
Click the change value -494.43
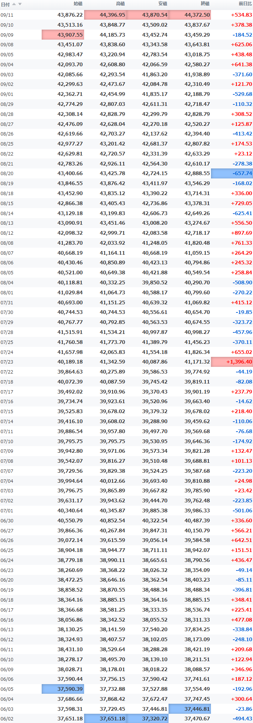point(242,719)
